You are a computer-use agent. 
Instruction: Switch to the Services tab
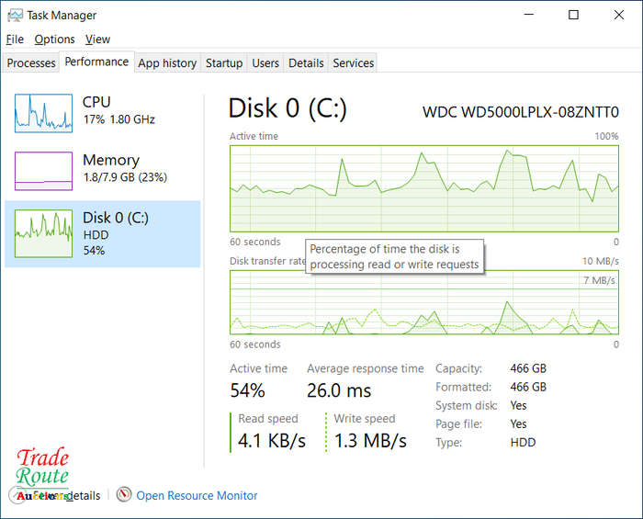click(x=354, y=63)
